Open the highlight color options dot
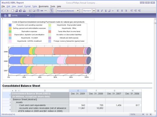Viewport: 157px width, 117px height. coord(113,11)
